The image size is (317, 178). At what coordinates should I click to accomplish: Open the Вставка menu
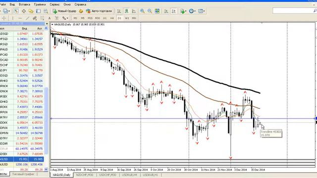24,4
